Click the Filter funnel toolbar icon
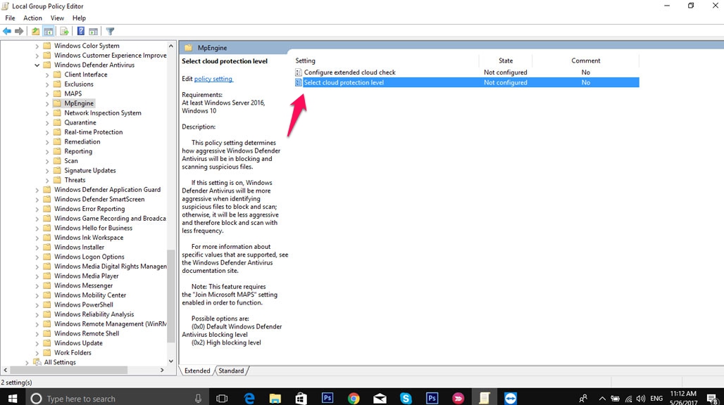724x405 pixels. [x=110, y=32]
